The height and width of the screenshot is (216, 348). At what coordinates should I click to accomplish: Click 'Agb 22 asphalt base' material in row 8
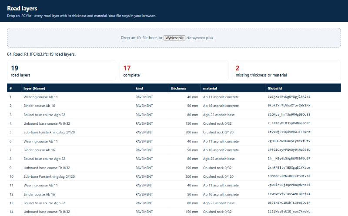pyautogui.click(x=219, y=159)
